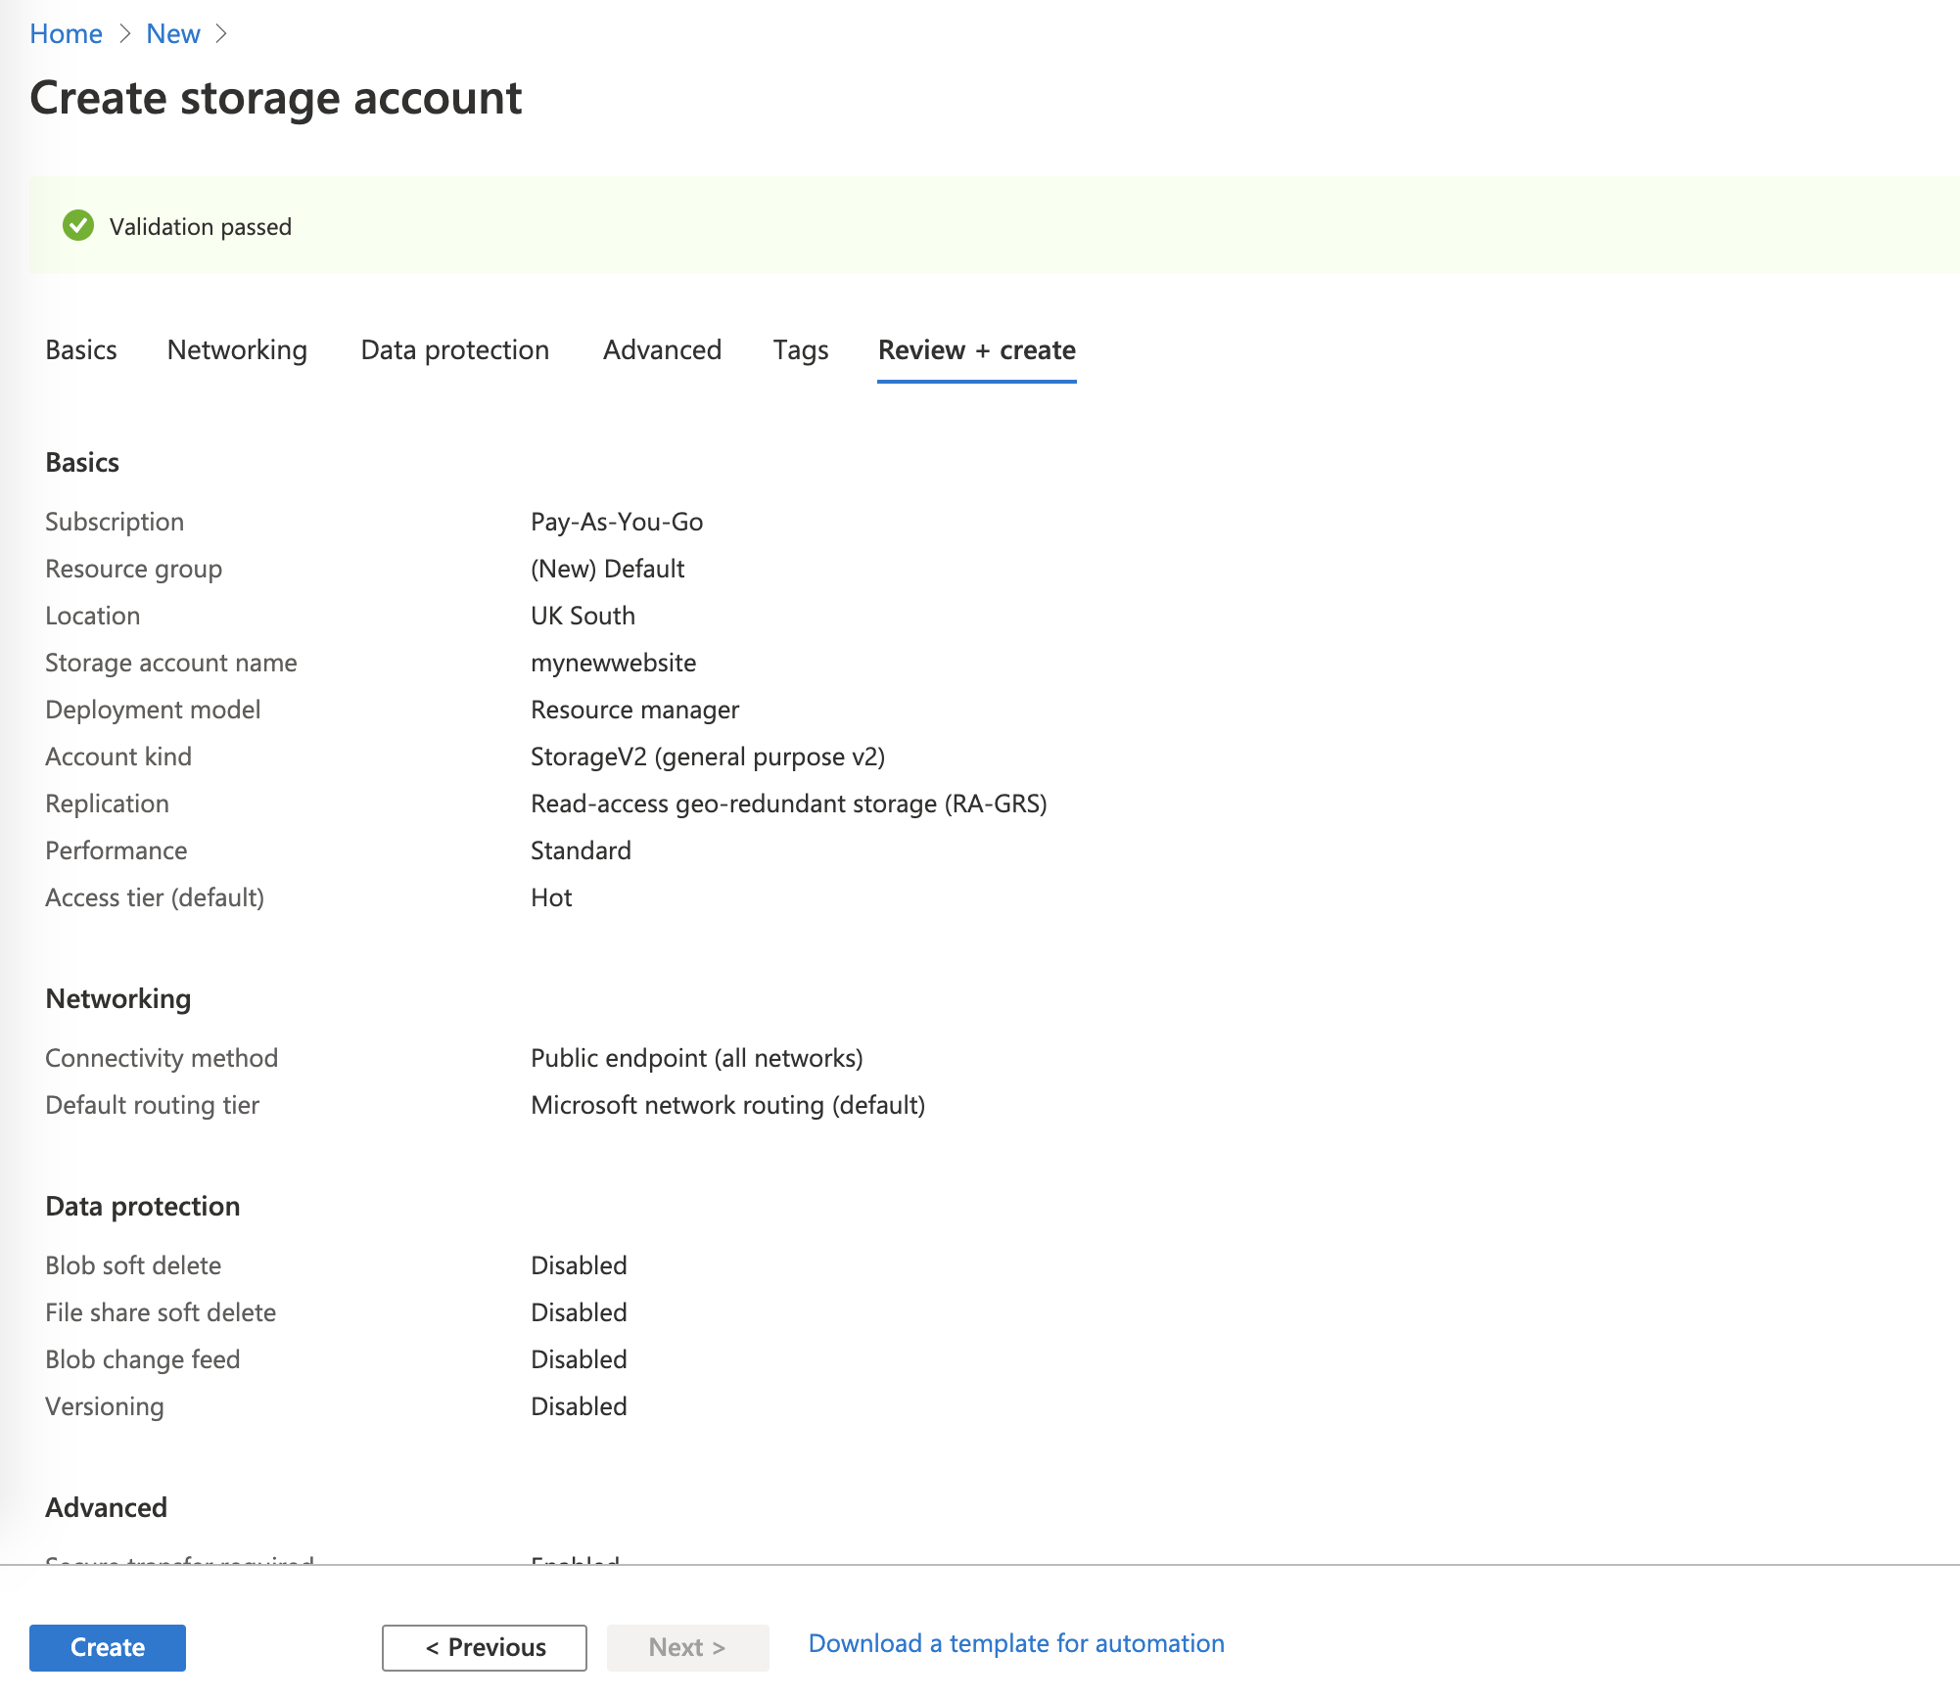Click the 'UK South' location value
Image resolution: width=1960 pixels, height=1699 pixels.
tap(583, 616)
